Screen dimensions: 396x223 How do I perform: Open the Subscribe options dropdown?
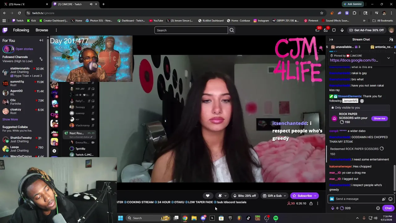(315, 196)
